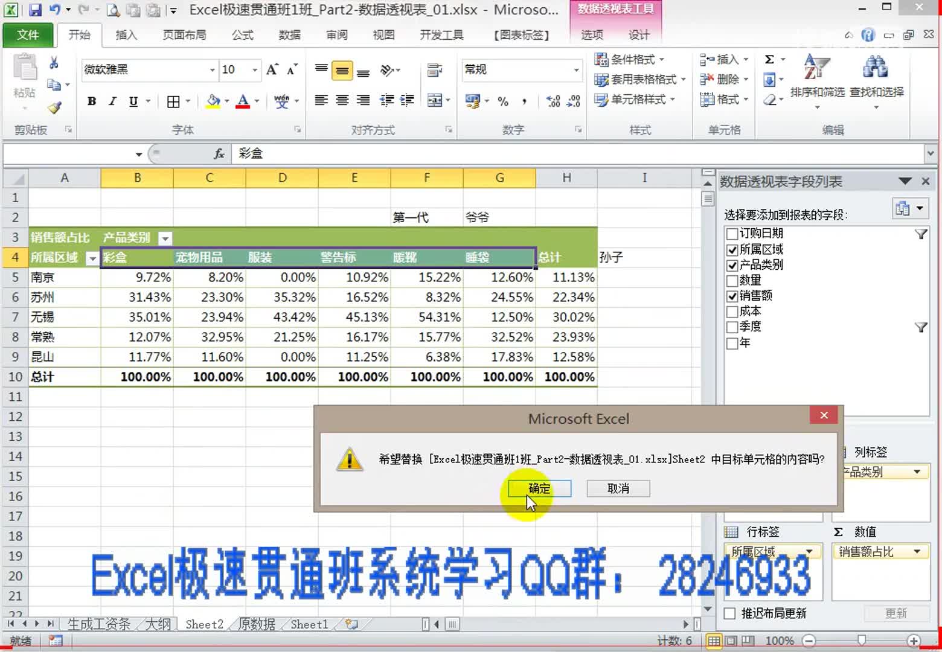Click the formula bar input showing 彩盒

tap(577, 154)
